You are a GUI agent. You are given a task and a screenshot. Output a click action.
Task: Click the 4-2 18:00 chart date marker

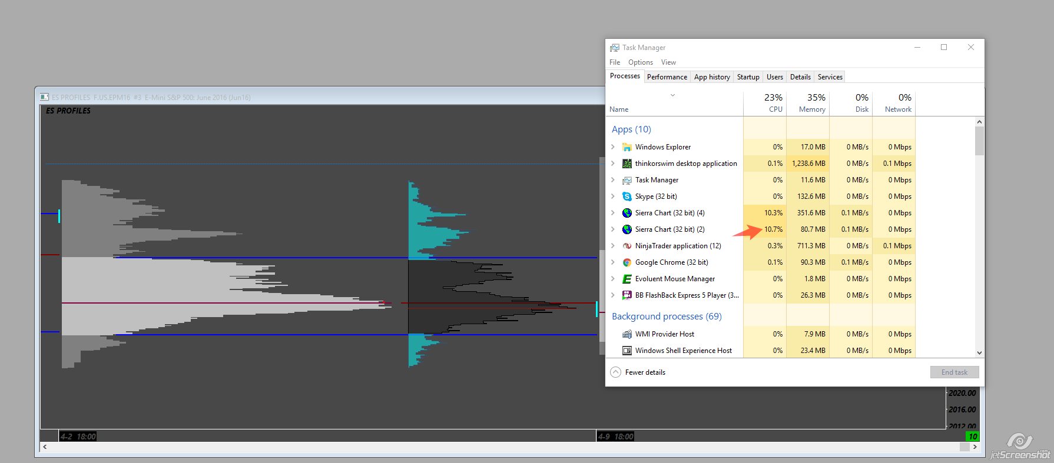[78, 437]
